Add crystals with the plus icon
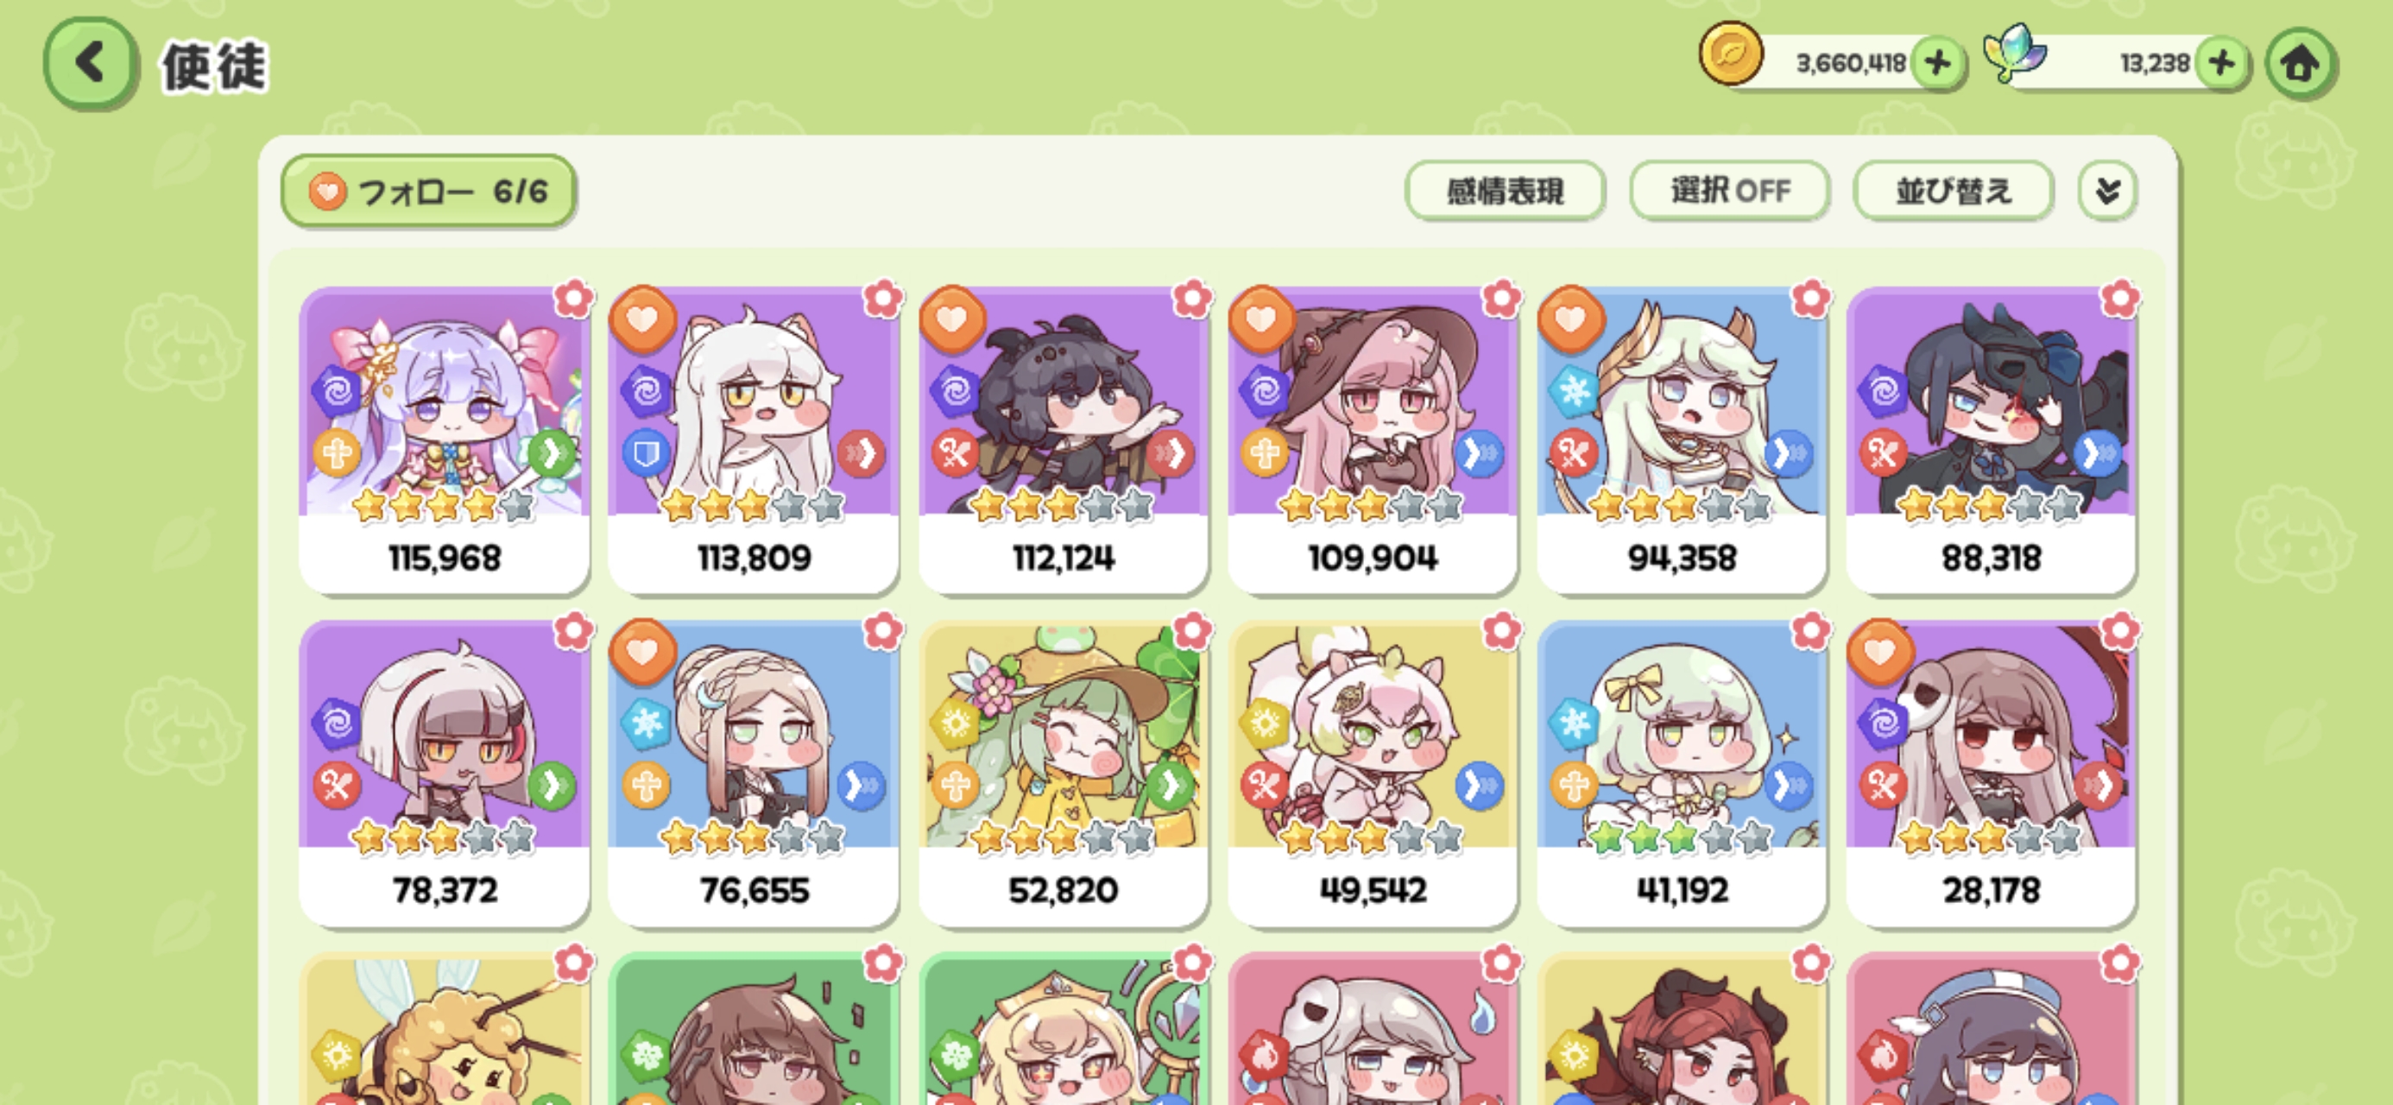 (x=2222, y=63)
